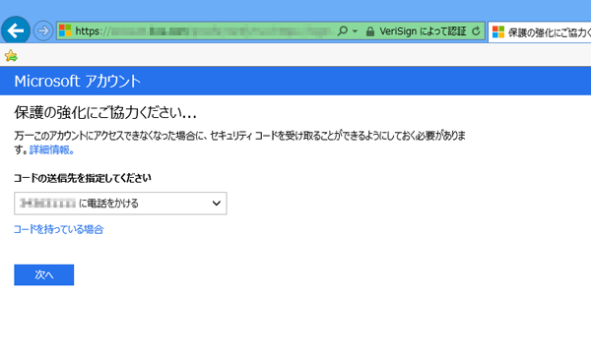The height and width of the screenshot is (354, 591).
Task: Click the VeriSign によって認証 certificate label
Action: [x=423, y=31]
